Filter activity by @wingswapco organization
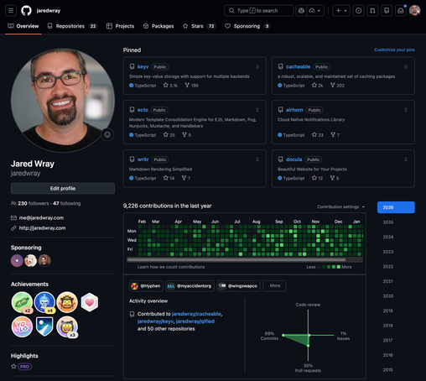This screenshot has height=381, width=426. point(238,286)
